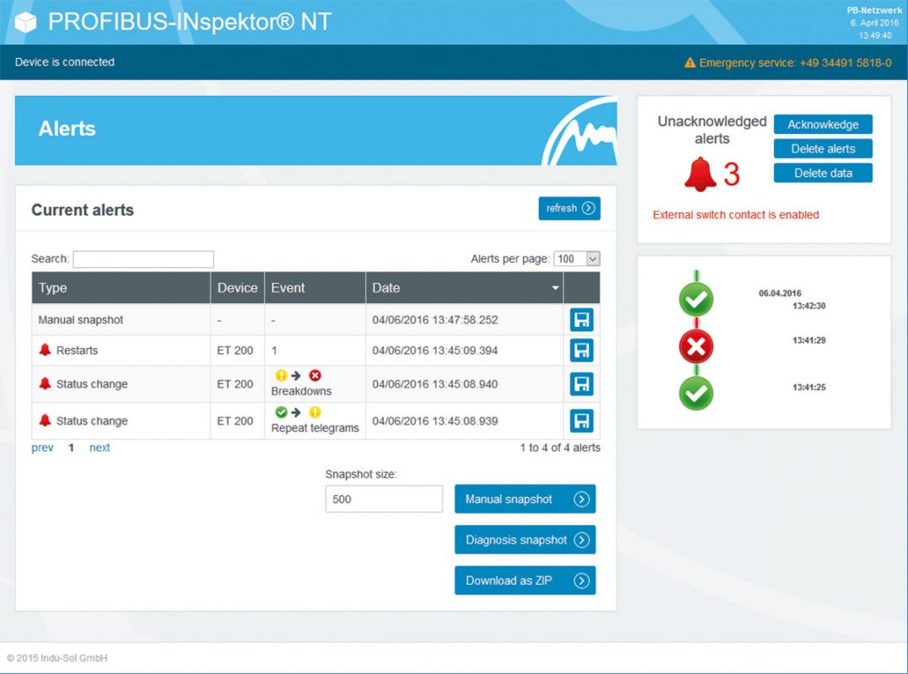Download the alerts as ZIP
The height and width of the screenshot is (674, 908).
(x=524, y=580)
